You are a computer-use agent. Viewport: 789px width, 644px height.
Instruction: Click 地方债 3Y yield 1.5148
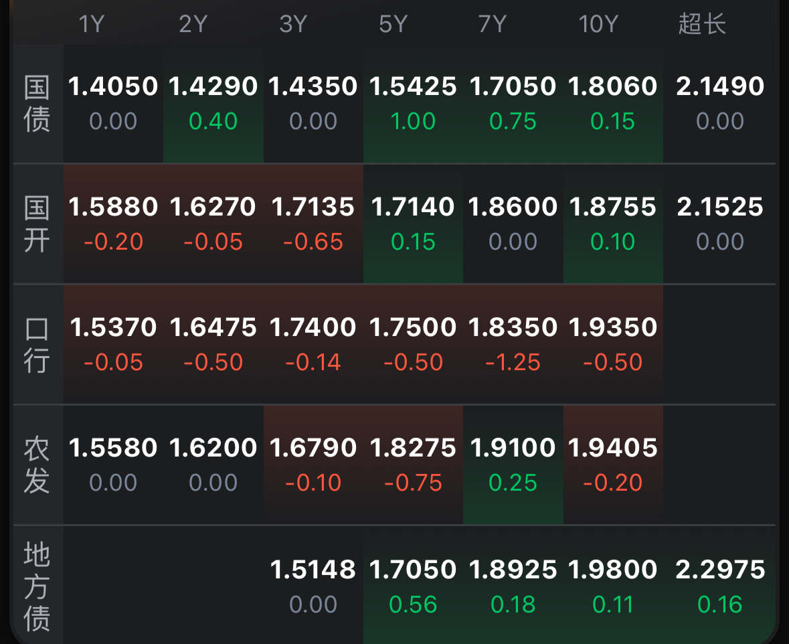click(x=313, y=570)
